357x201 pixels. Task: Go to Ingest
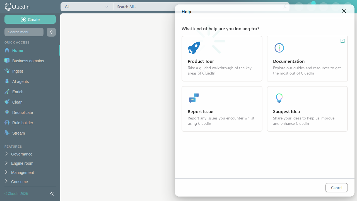click(30, 71)
